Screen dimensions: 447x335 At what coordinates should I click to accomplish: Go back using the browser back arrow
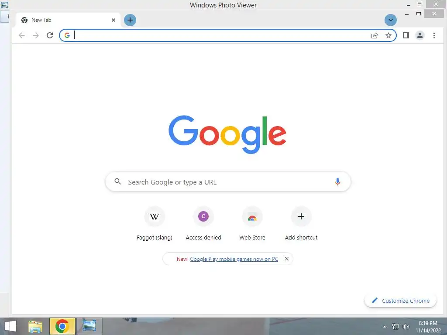coord(22,35)
